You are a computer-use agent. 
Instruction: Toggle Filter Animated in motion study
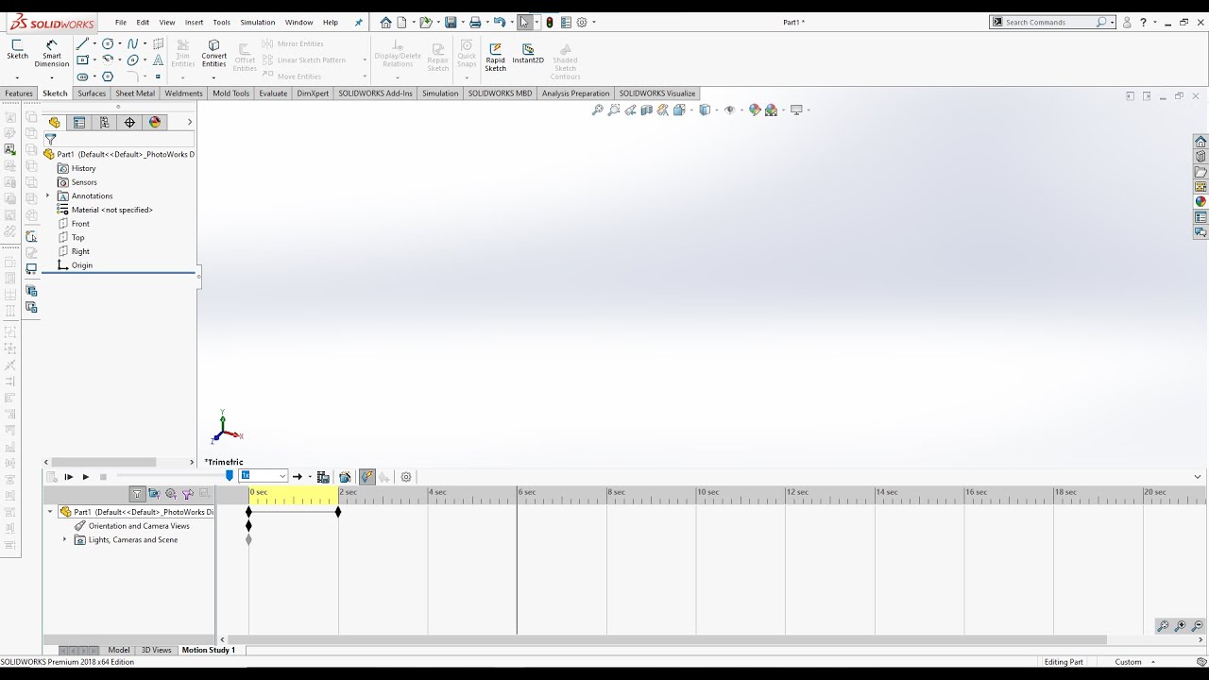(x=153, y=493)
